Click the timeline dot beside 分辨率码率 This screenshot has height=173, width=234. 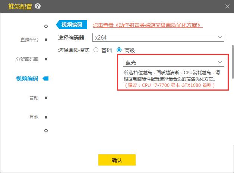46,59
